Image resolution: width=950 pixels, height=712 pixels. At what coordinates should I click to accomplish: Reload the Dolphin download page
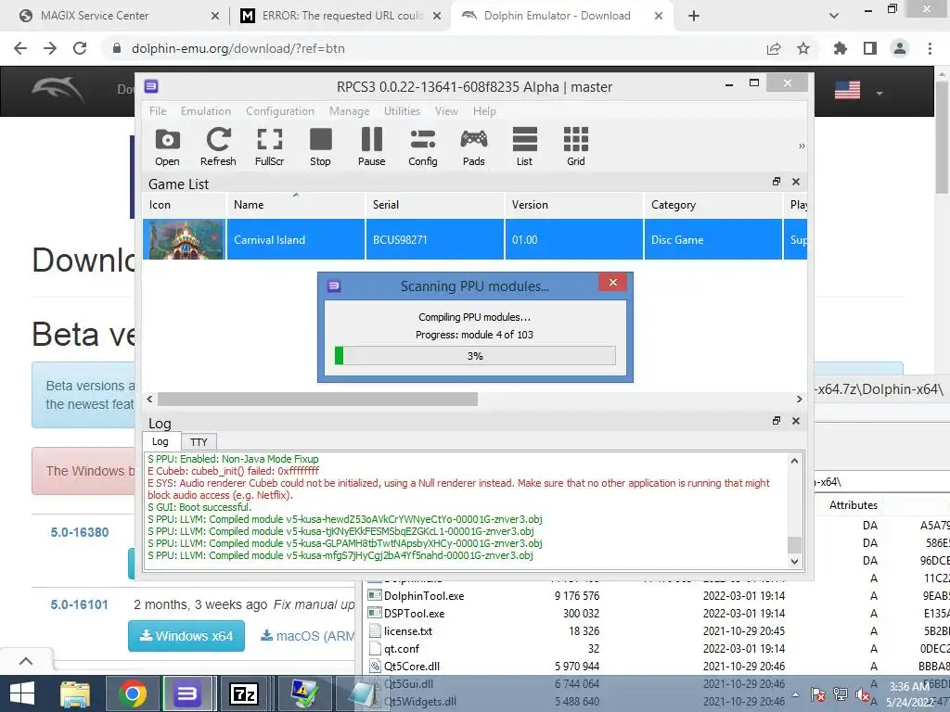80,48
